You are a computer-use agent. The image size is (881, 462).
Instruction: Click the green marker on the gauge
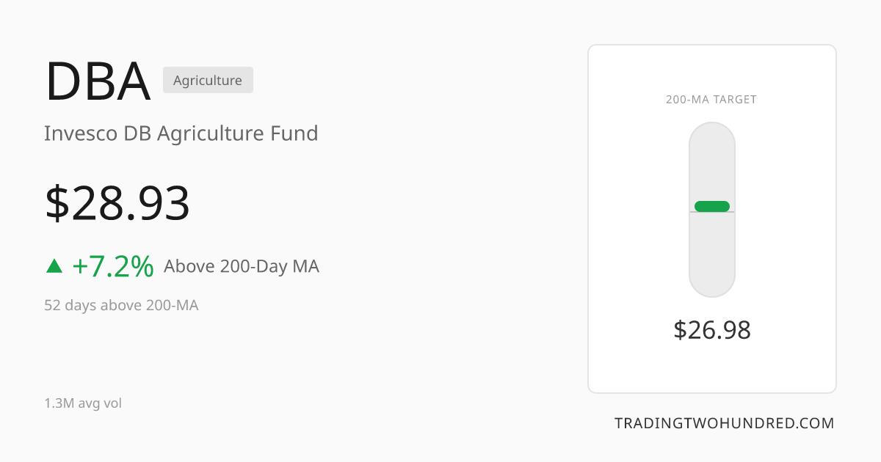[x=711, y=206]
